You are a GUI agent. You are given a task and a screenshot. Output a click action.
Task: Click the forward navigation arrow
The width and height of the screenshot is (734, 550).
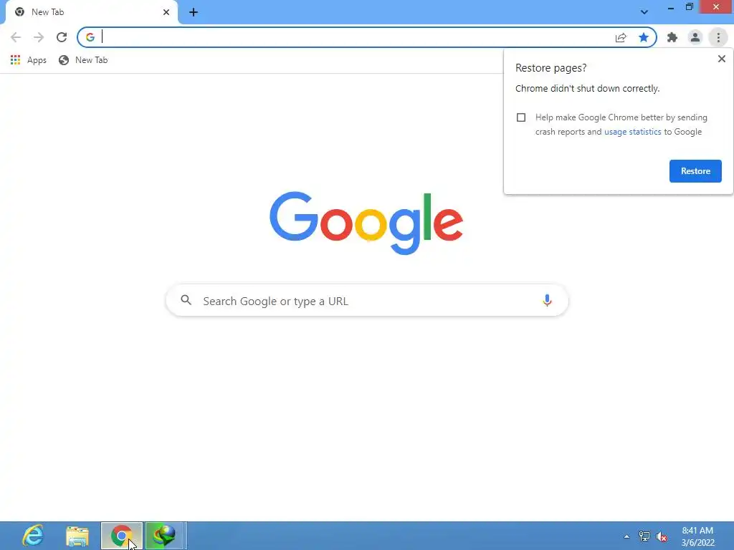pyautogui.click(x=39, y=37)
